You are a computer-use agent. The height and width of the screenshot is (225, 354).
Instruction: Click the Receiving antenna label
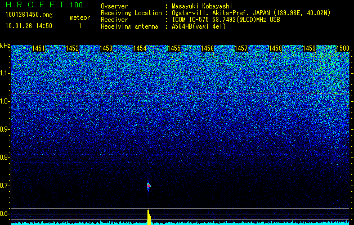129,26
